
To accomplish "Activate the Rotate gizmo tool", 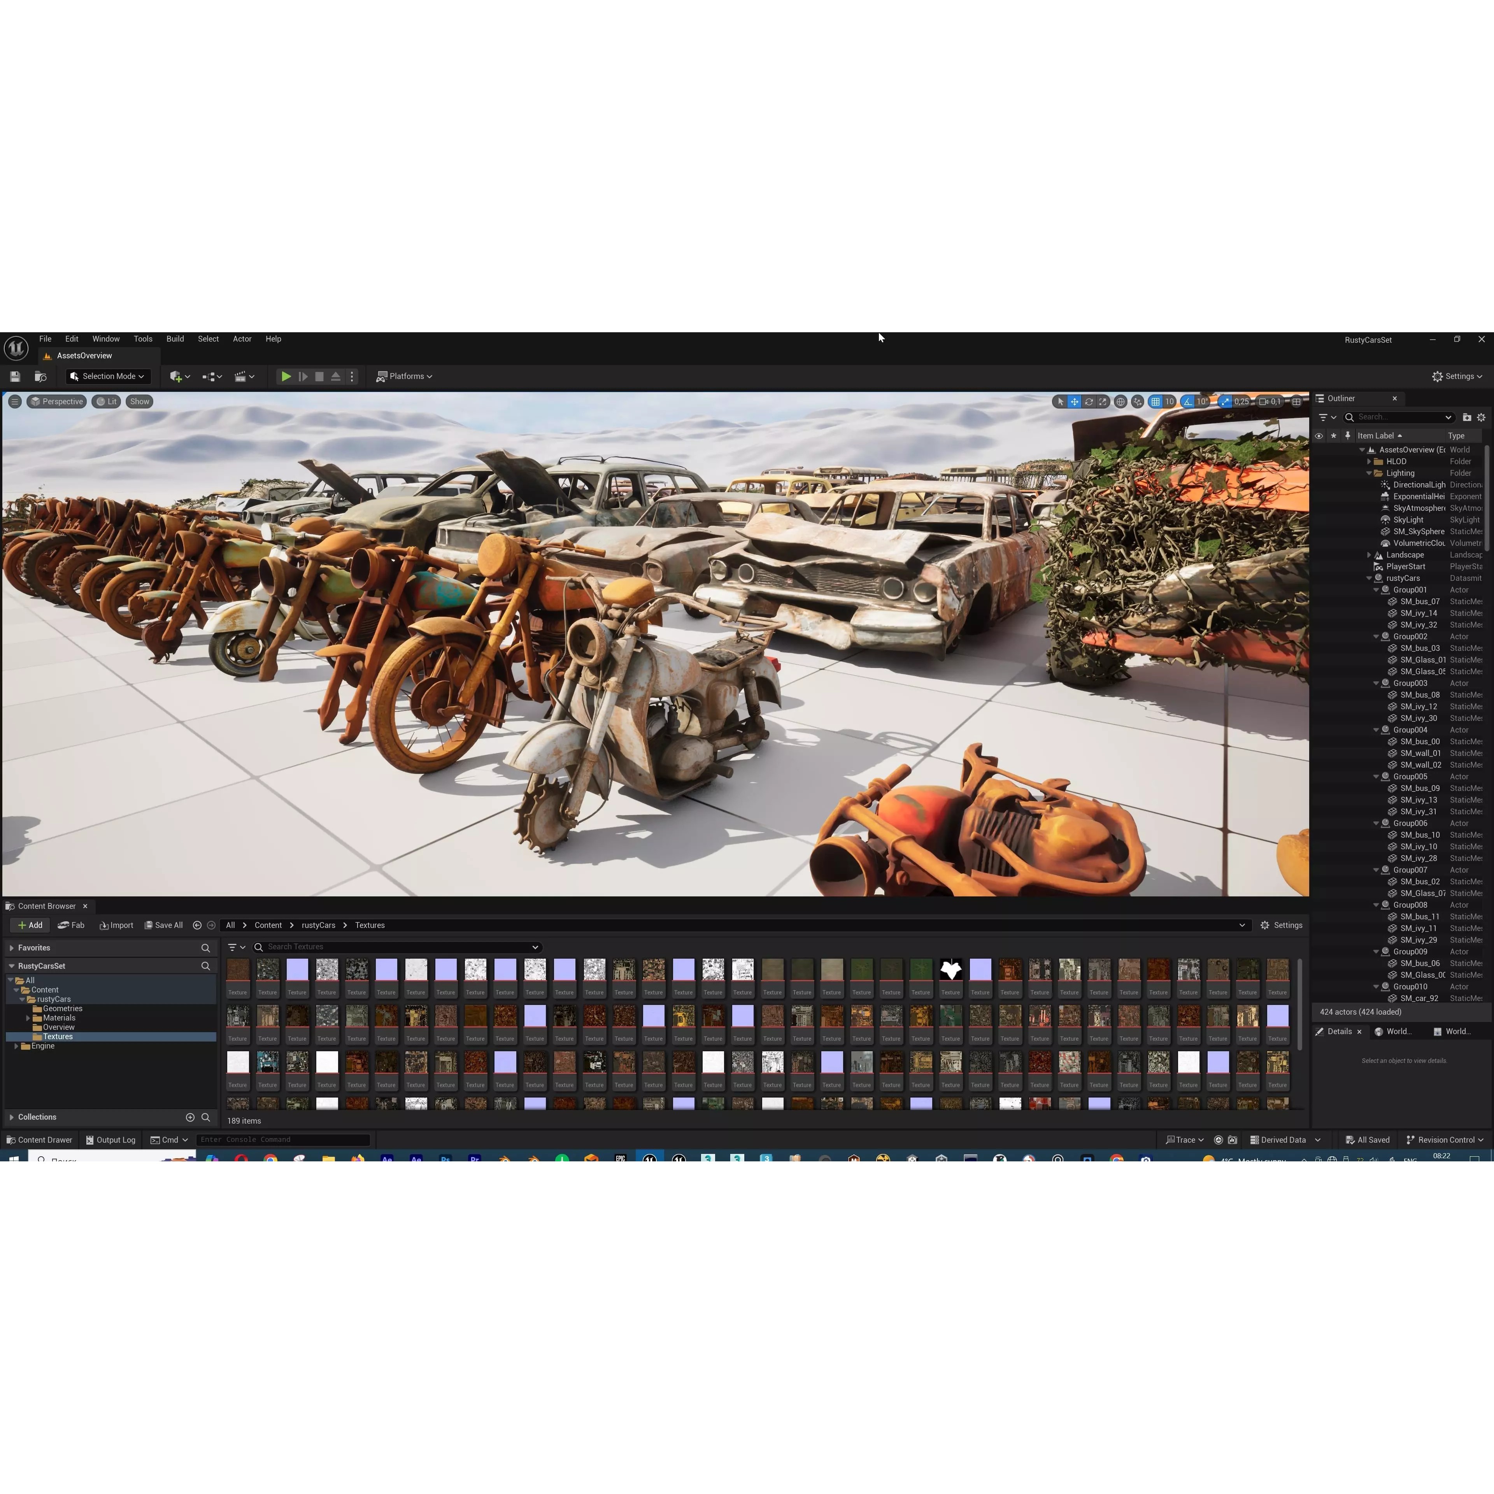I will [1089, 402].
